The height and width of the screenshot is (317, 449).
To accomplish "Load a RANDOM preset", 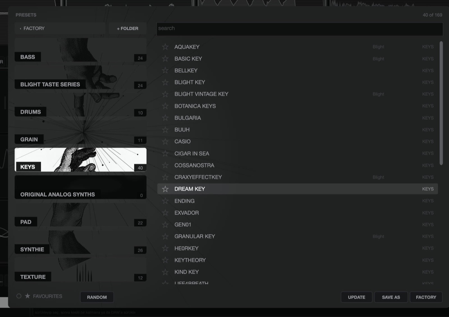I will tap(97, 297).
